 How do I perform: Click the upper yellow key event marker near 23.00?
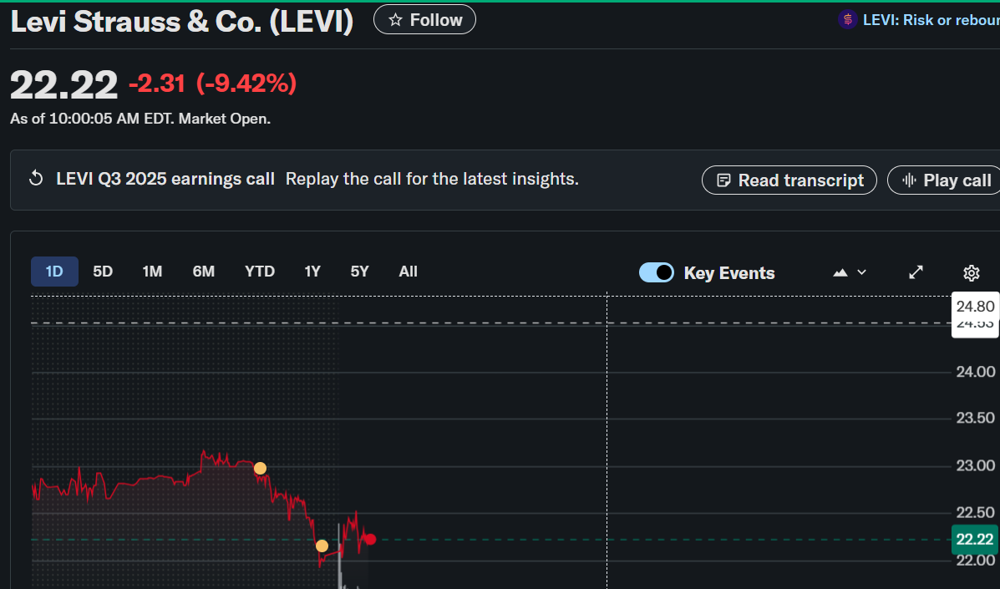(x=260, y=468)
